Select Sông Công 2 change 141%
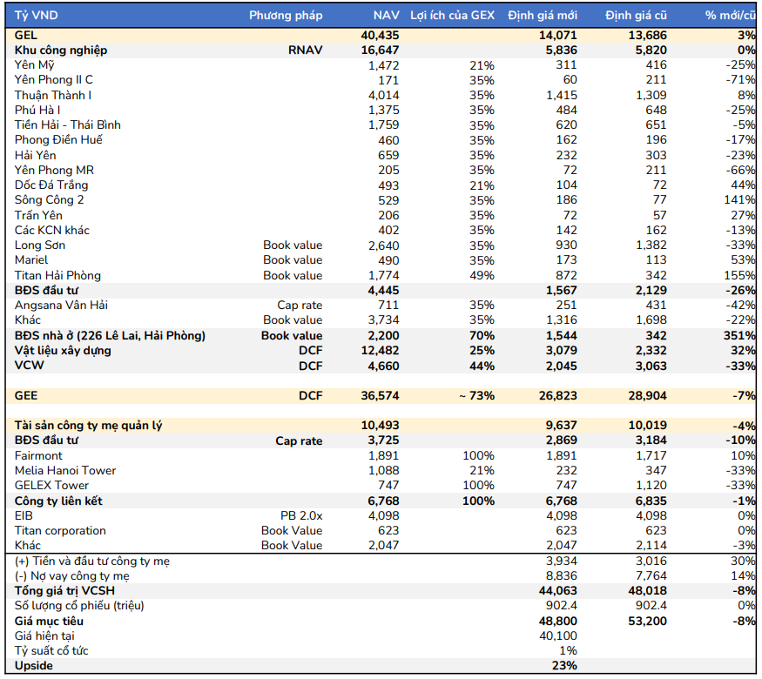This screenshot has width=762, height=679. pyautogui.click(x=739, y=200)
